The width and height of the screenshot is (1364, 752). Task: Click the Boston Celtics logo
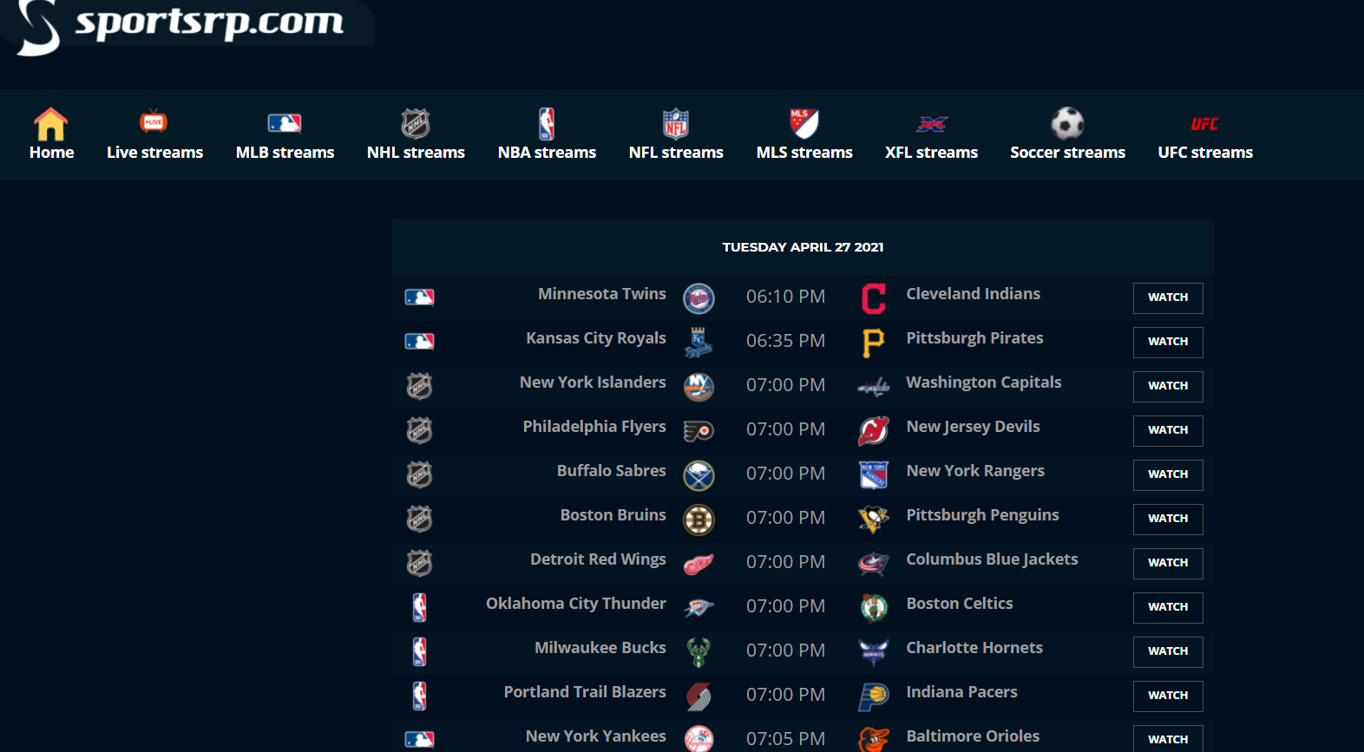874,608
